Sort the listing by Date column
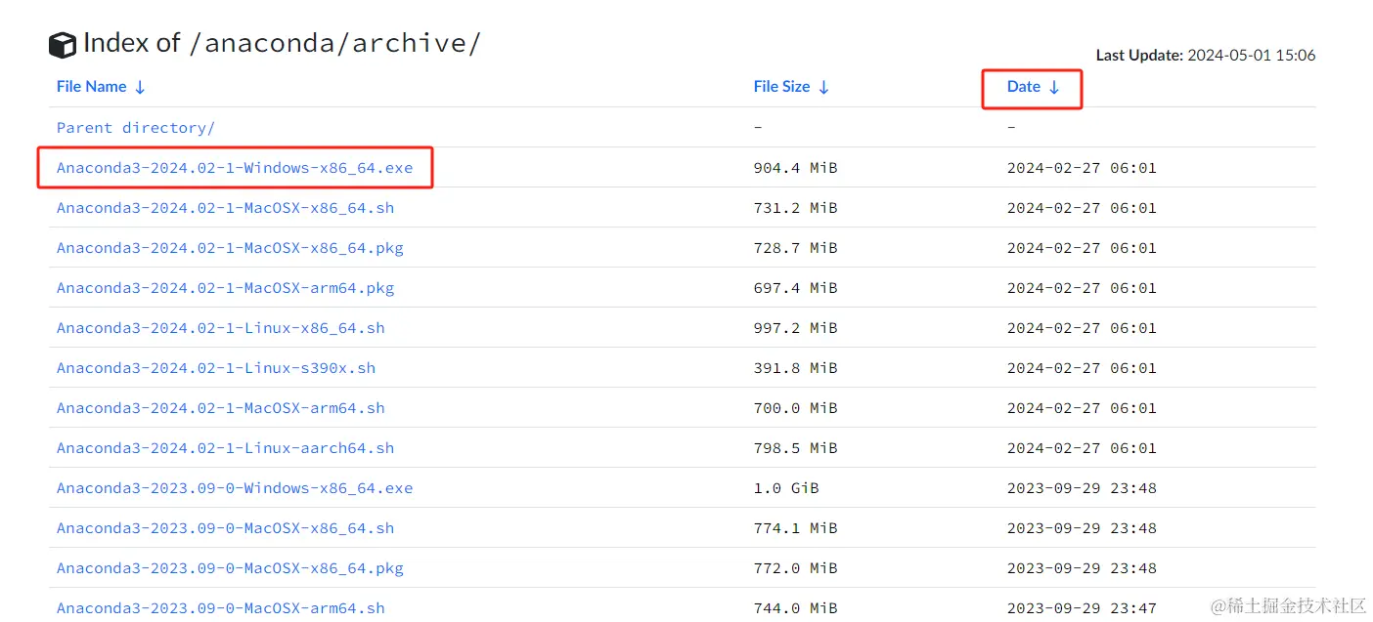 1033,87
